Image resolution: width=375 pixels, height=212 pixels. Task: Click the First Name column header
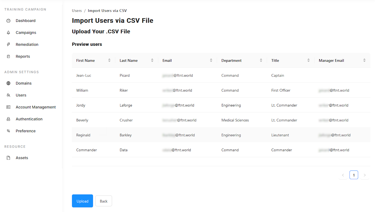point(93,60)
